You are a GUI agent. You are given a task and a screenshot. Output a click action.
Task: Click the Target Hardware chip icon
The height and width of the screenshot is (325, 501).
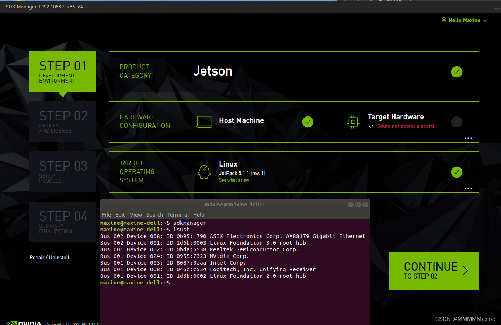click(353, 122)
